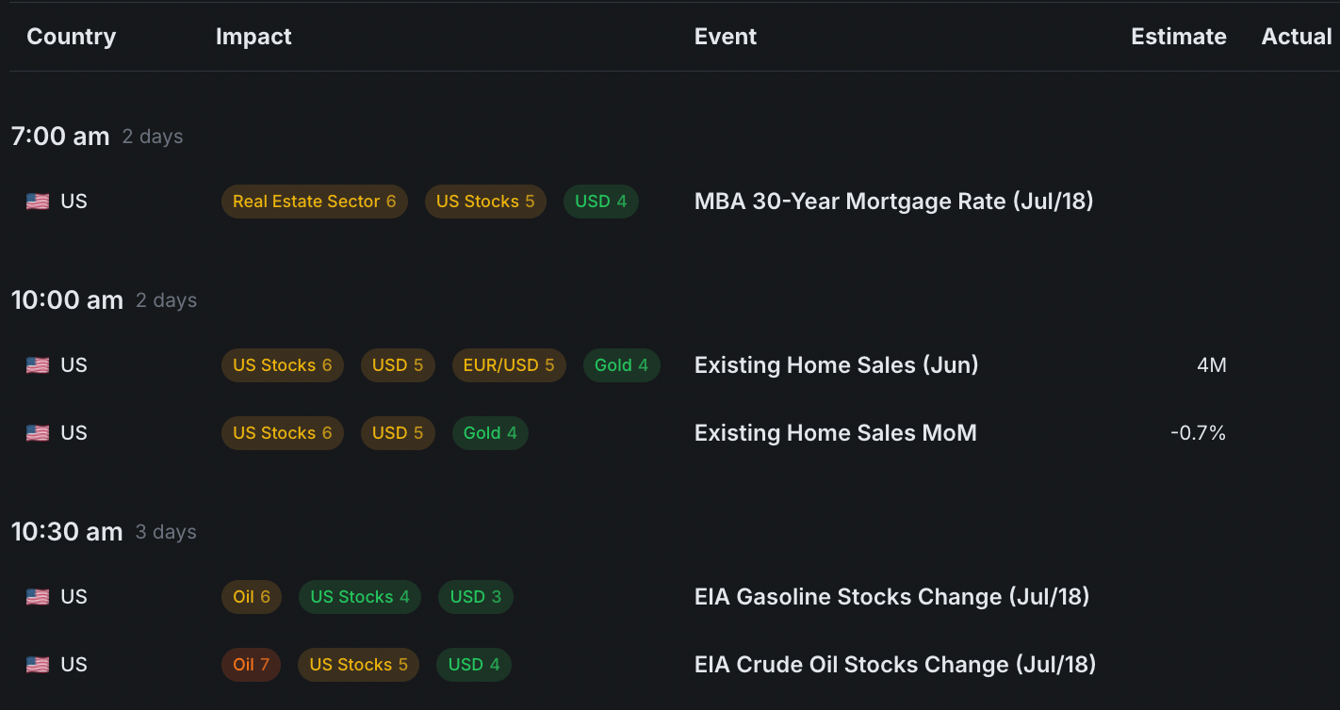The image size is (1340, 710).
Task: Open EIA Gasoline Stocks Change event
Action: pyautogui.click(x=891, y=597)
